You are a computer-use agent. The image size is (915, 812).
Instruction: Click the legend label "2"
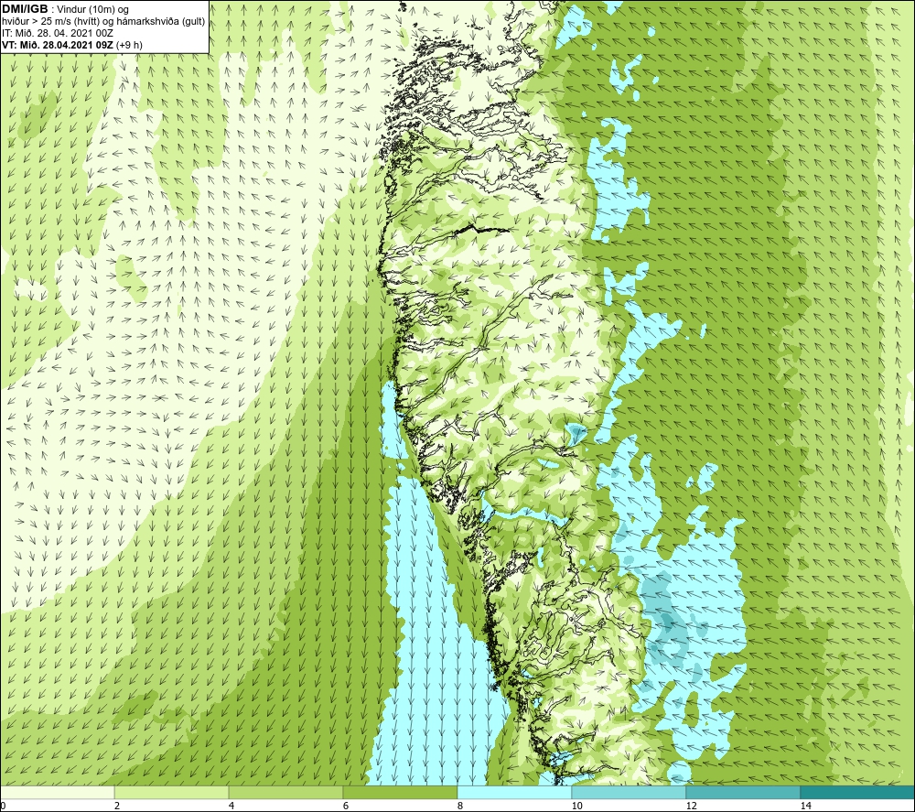(117, 807)
